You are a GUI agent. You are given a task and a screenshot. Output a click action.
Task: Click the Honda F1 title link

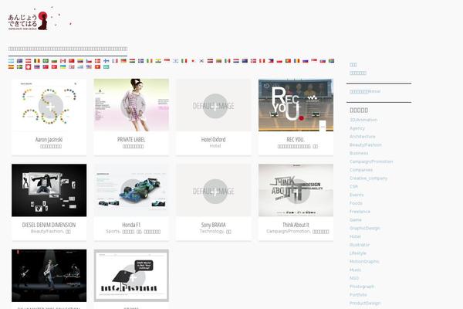point(131,225)
